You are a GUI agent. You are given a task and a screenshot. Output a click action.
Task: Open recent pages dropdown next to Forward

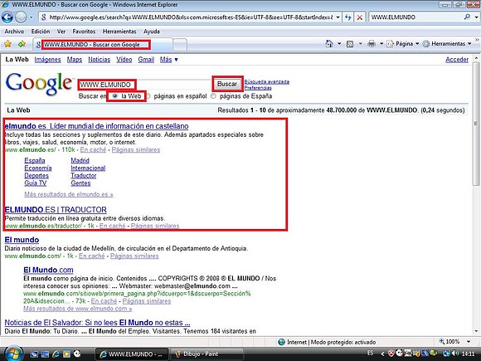point(32,17)
